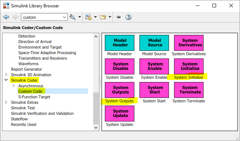240x141 pixels.
Task: Select the Model Header block
Action: 120,43
